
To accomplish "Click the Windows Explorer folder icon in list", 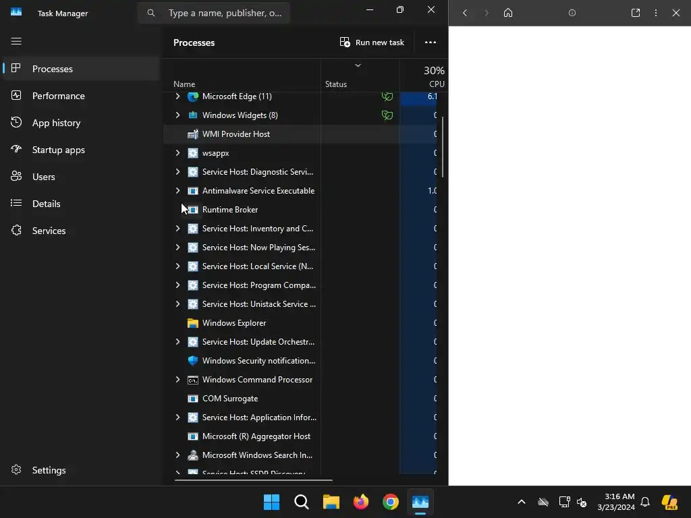I will click(x=192, y=323).
